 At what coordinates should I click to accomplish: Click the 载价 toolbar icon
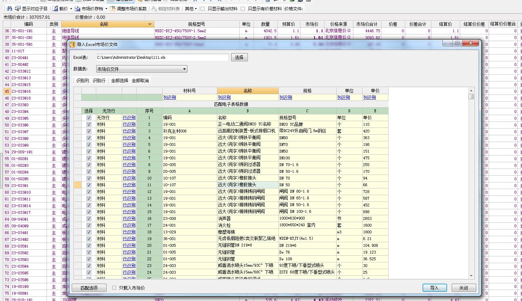tap(56, 8)
